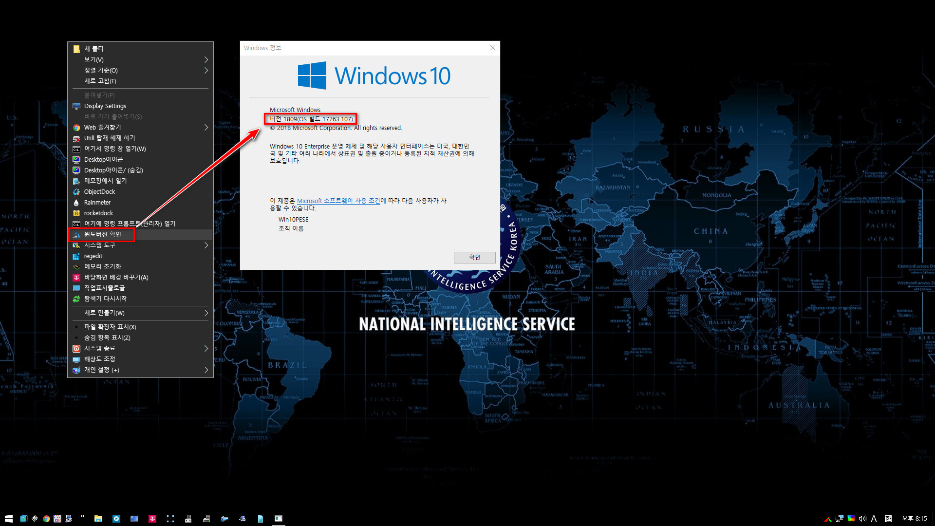
Task: Open the blue circular arrow taskbar icon
Action: pos(116,519)
